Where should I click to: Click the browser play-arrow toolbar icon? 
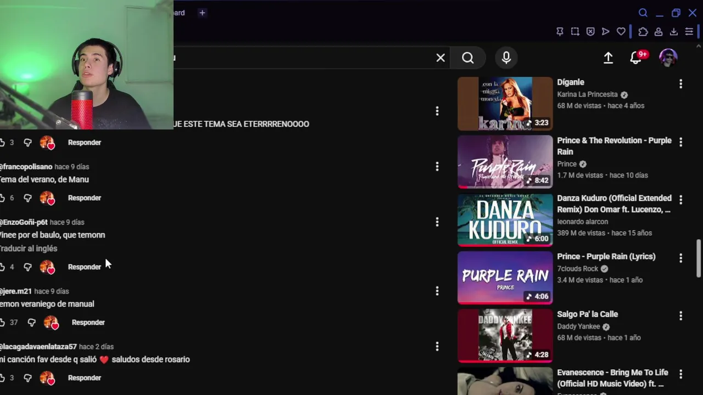[x=606, y=32]
